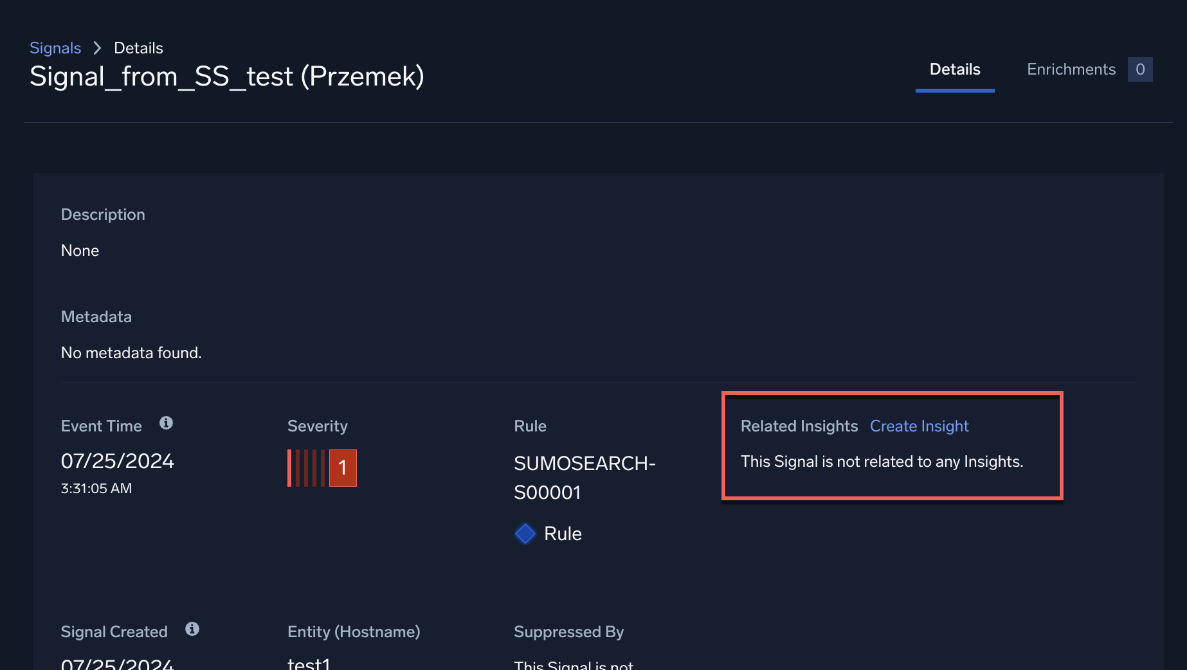The image size is (1187, 670).
Task: Click the Related Insights heading
Action: coord(799,426)
